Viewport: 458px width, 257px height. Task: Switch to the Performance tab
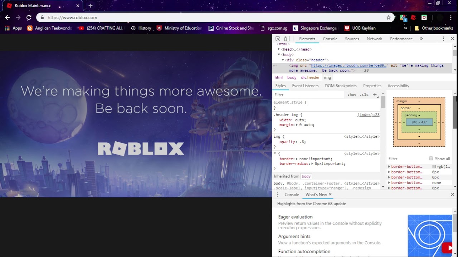pyautogui.click(x=401, y=39)
